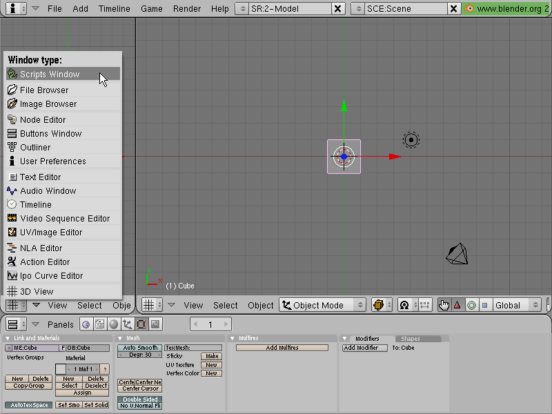Image resolution: width=552 pixels, height=414 pixels.
Task: Select the Editing context icon in Panels header
Action: point(141,324)
